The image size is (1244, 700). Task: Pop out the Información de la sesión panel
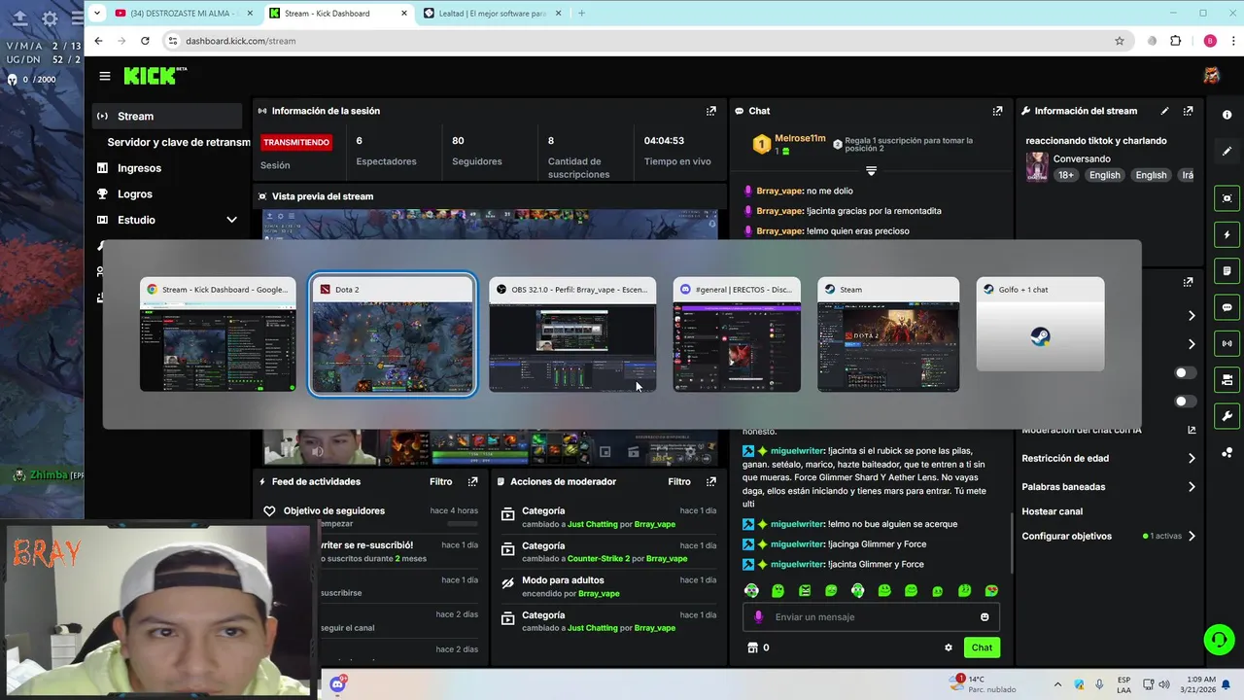711,111
